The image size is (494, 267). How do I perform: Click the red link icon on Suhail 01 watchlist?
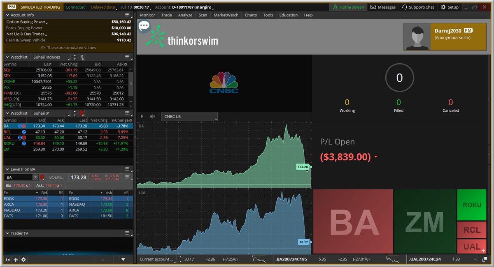tap(82, 113)
